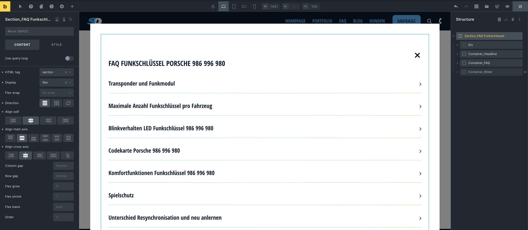Open the help question-mark icon

click(31, 6)
